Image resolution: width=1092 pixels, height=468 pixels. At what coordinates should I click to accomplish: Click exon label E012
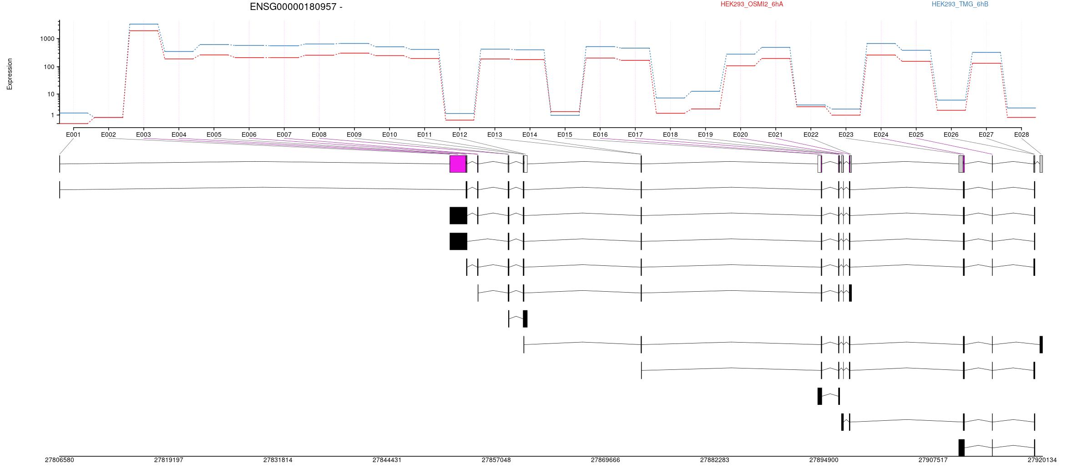pyautogui.click(x=460, y=134)
